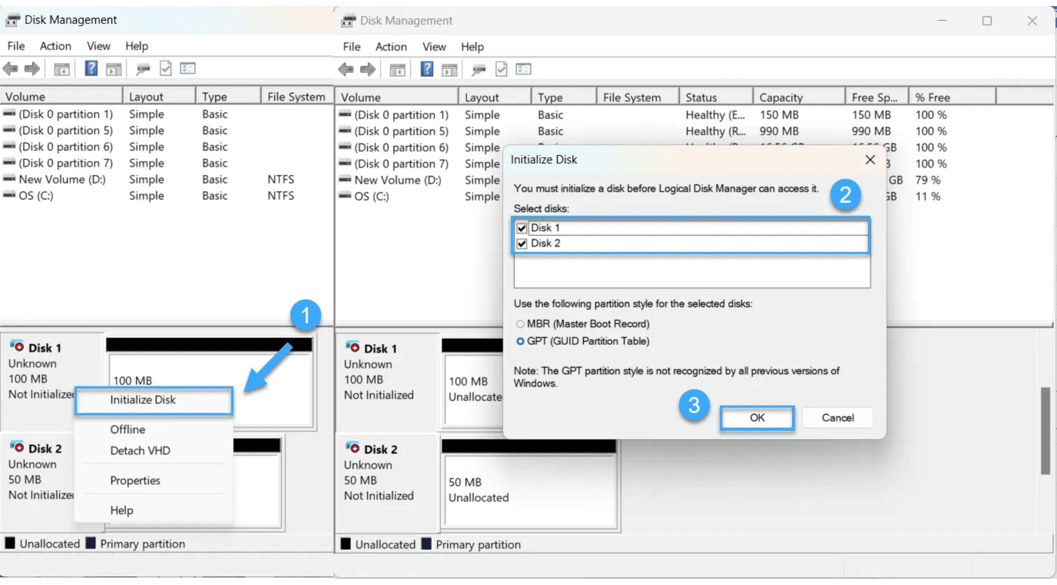1057x585 pixels.
Task: Click Primary partition legend swatch in right window
Action: (x=426, y=544)
